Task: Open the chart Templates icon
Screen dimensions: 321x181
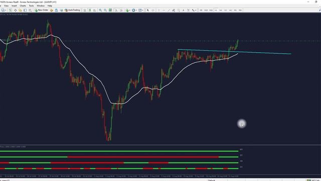Action: (140, 10)
